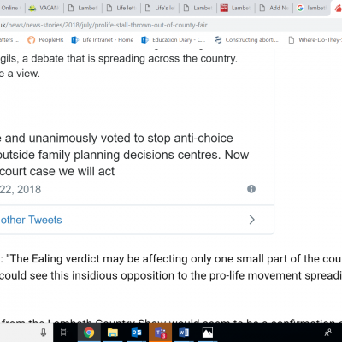Viewport: 342px width, 342px height.
Task: Open Microsoft Teams taskbar icon
Action: click(x=160, y=333)
